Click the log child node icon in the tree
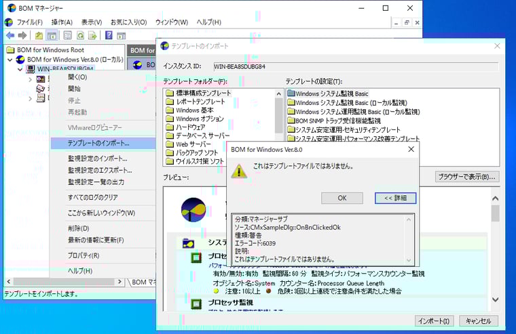The height and width of the screenshot is (334, 516). (41, 98)
